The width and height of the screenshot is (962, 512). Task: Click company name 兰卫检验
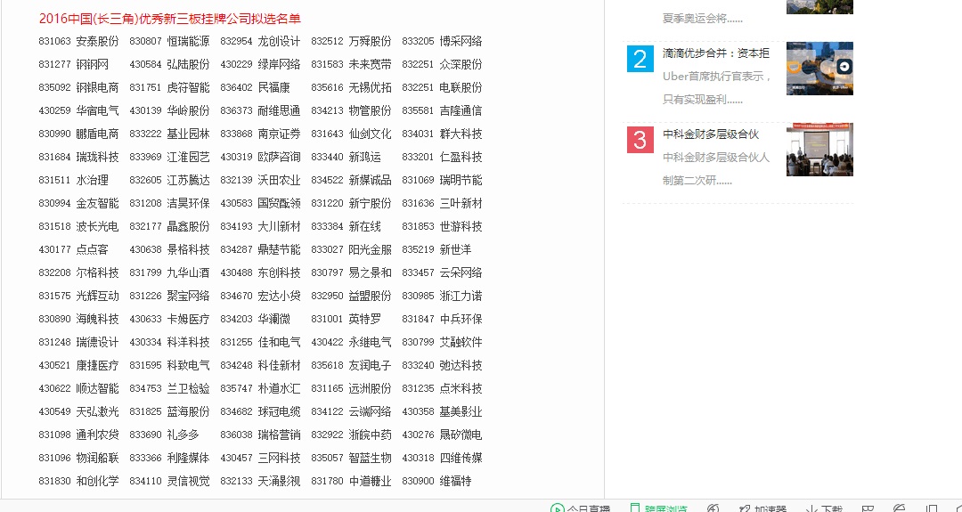tap(188, 389)
